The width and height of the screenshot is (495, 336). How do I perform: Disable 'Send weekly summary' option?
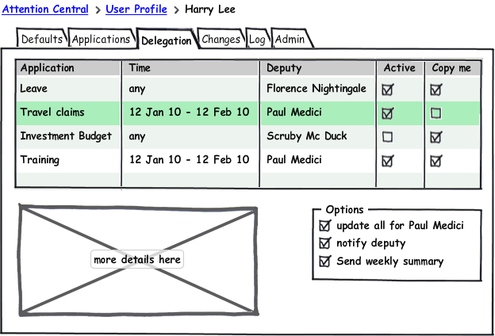[x=324, y=262]
